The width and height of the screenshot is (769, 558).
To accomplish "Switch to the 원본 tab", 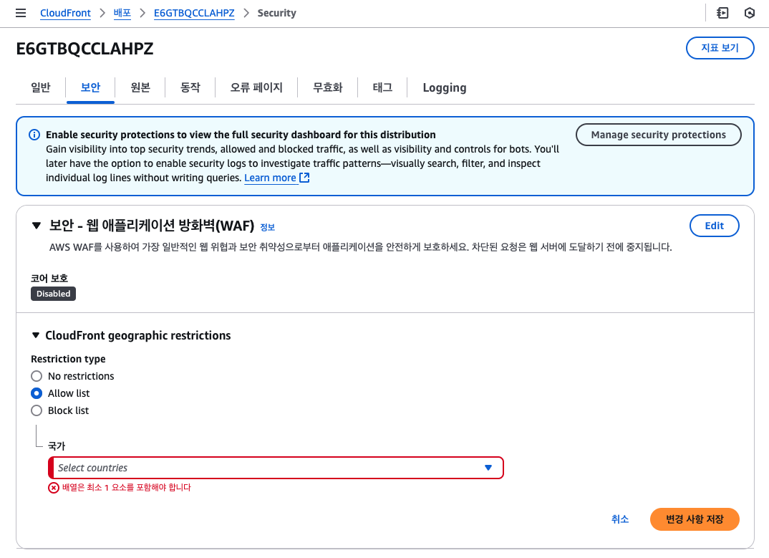I will tap(140, 88).
